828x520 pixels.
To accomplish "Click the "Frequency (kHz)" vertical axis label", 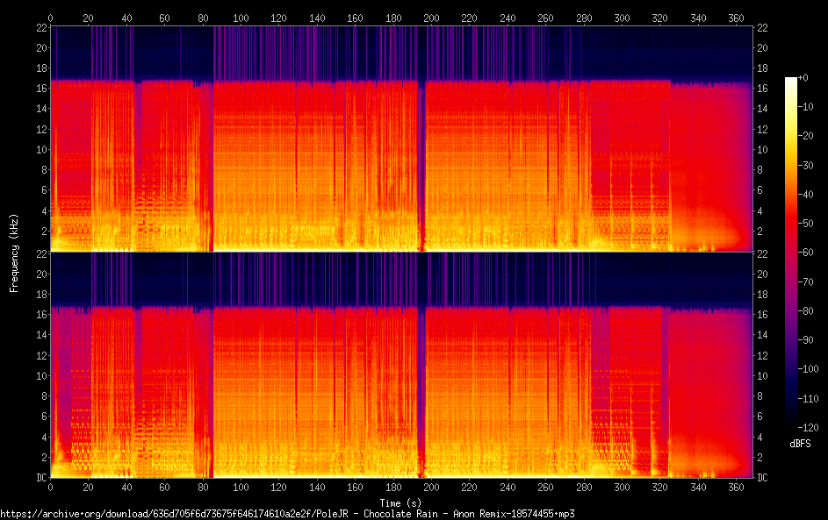I will 14,253.
